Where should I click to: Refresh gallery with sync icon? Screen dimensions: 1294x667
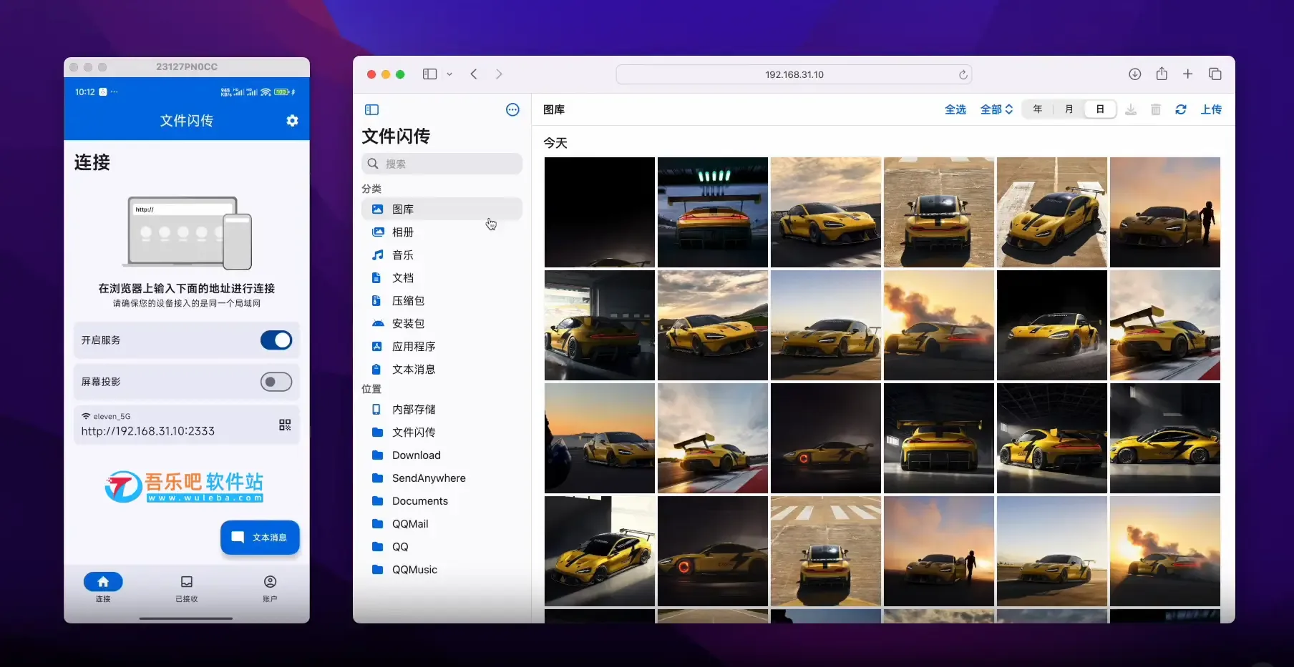click(1181, 109)
